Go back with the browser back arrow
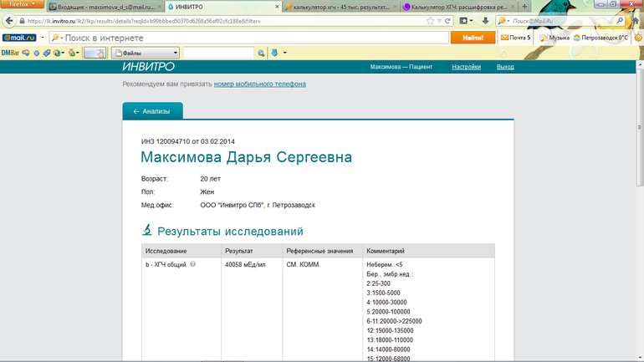Screen dimensions: 644x362 (9, 21)
